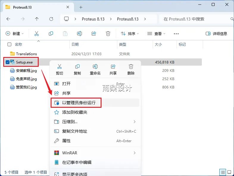
Task: Open a new tab with plus button
Action: (81, 7)
